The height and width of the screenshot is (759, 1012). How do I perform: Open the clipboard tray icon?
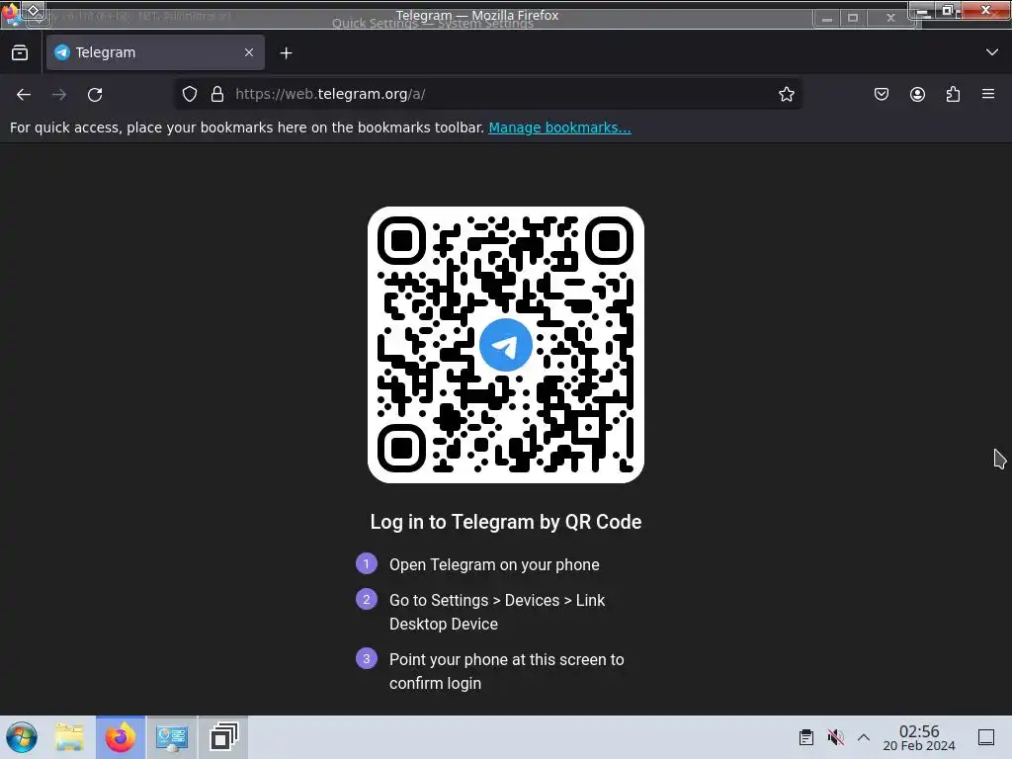tap(806, 737)
